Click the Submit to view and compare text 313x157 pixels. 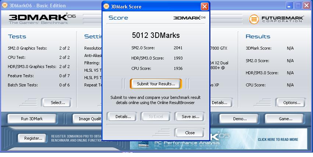[156, 100]
